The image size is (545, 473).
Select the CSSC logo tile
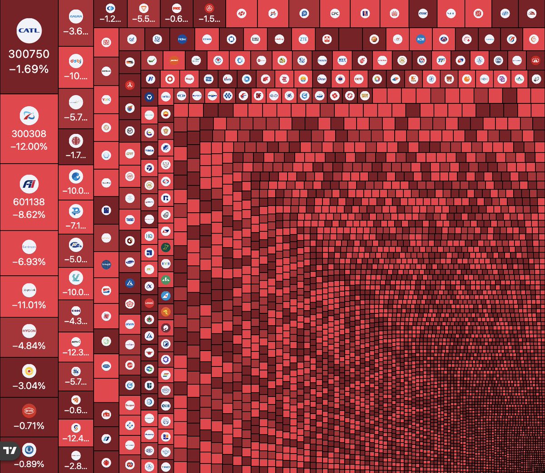click(x=423, y=14)
